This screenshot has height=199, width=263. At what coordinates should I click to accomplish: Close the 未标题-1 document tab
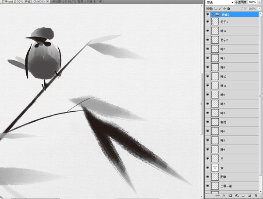[x=100, y=1]
